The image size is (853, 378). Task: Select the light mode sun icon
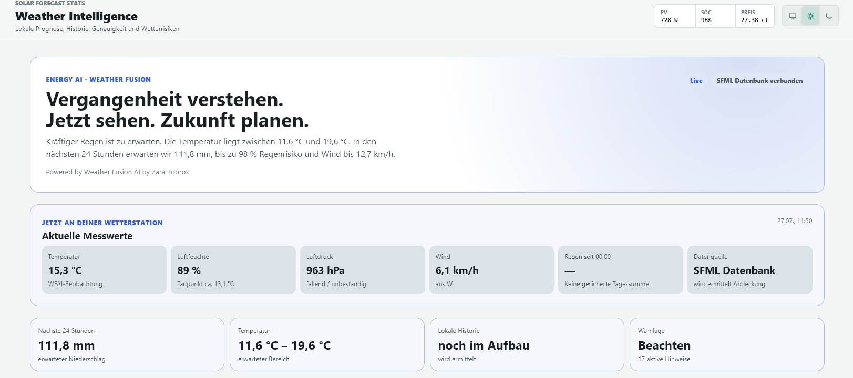[810, 16]
